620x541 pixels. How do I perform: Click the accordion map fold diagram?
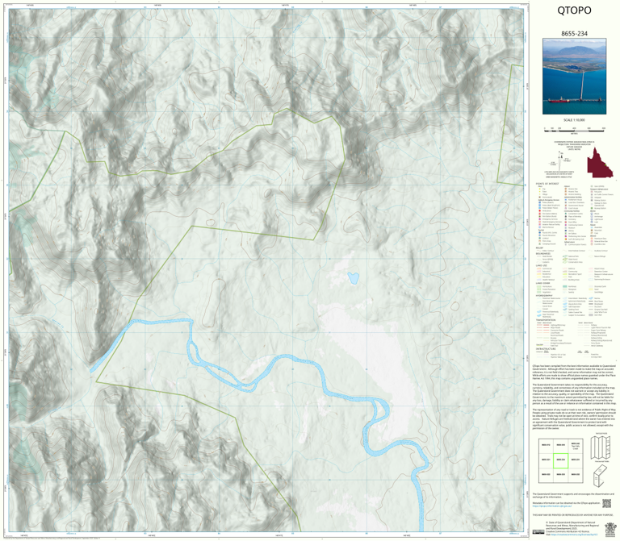pos(601,447)
